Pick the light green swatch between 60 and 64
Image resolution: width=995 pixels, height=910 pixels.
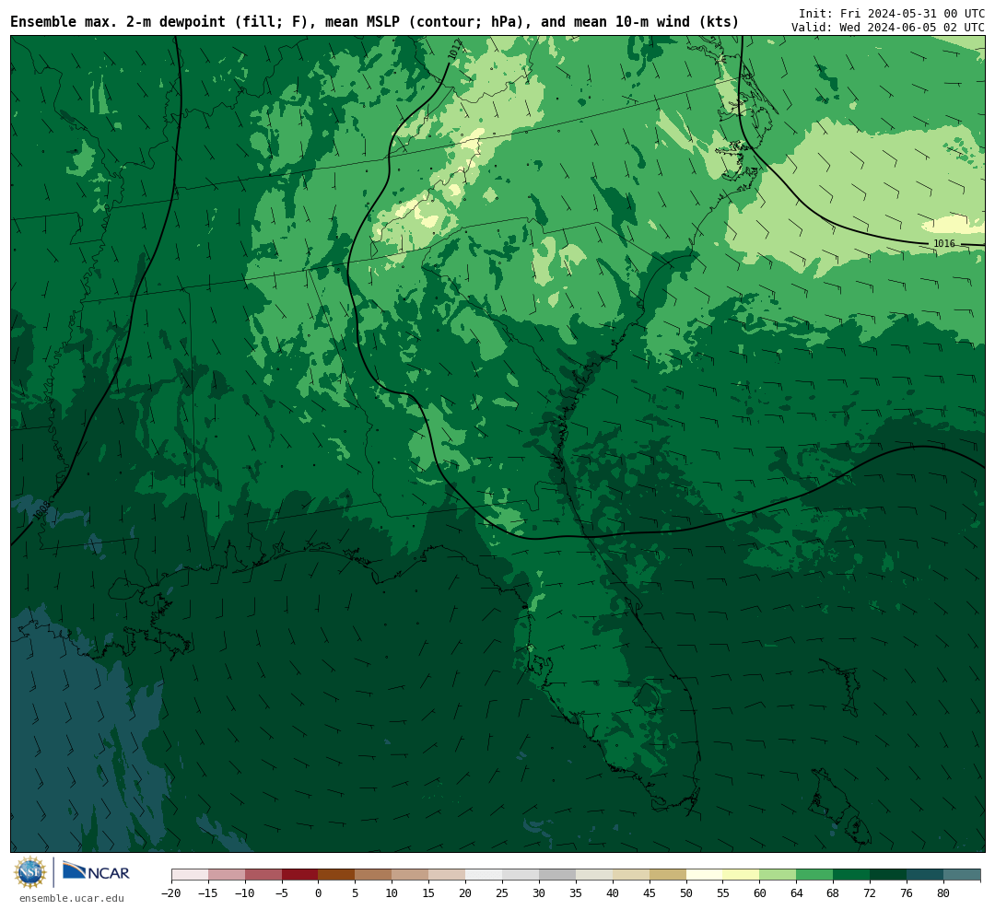[778, 874]
